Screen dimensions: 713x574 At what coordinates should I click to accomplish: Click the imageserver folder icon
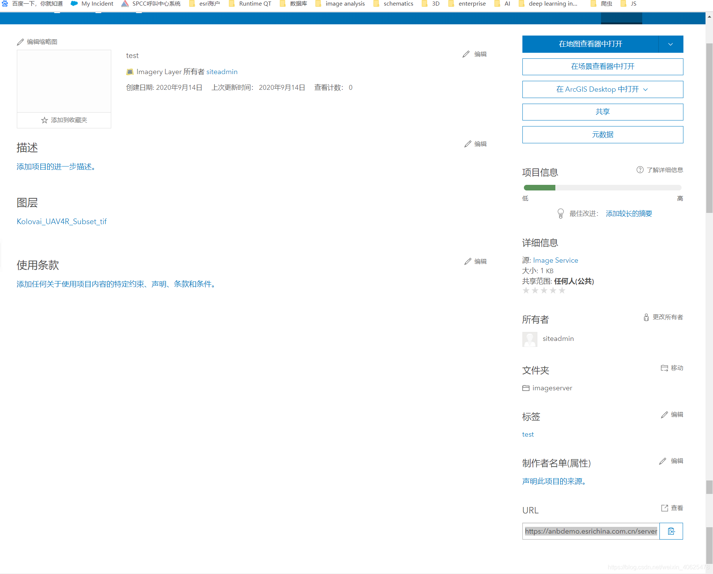(526, 388)
